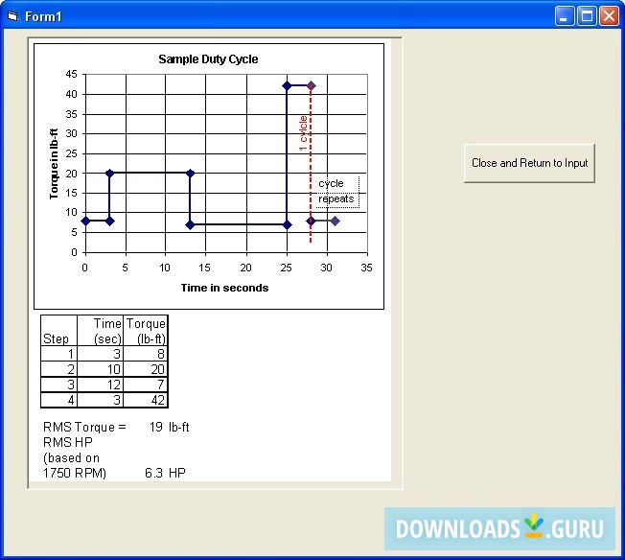Click time cell with value 12
Image resolution: width=625 pixels, height=560 pixels.
[x=101, y=385]
